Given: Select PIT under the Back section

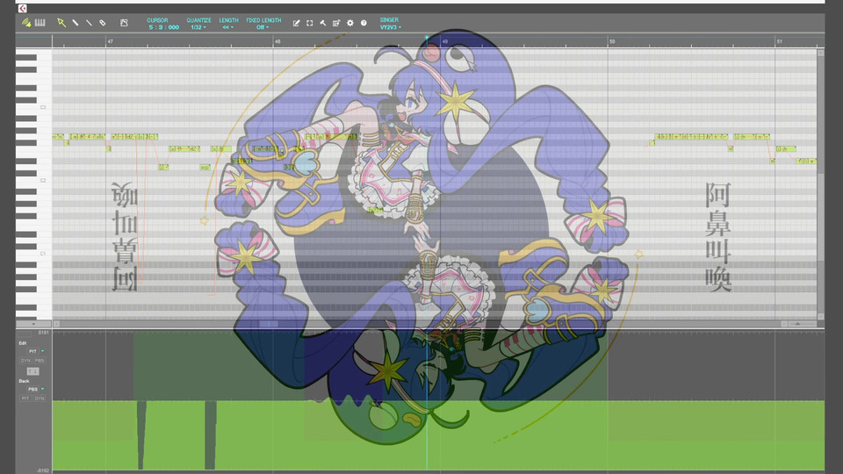Looking at the screenshot, I should tap(25, 399).
